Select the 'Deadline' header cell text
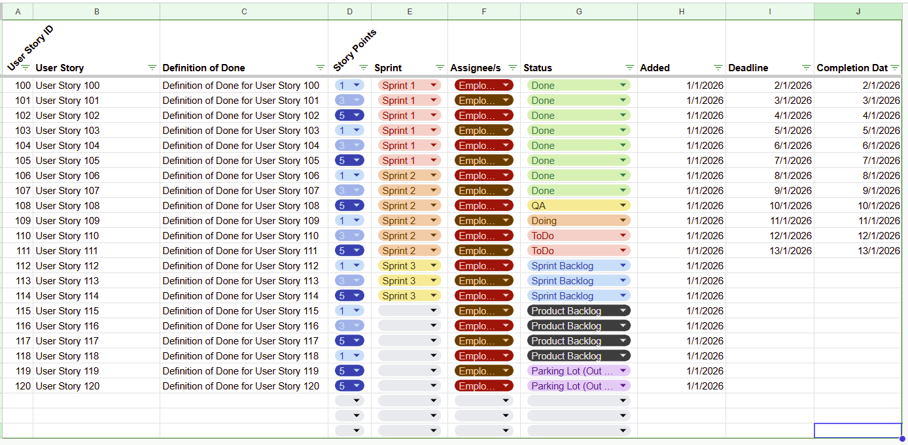This screenshot has height=445, width=908. (x=748, y=68)
